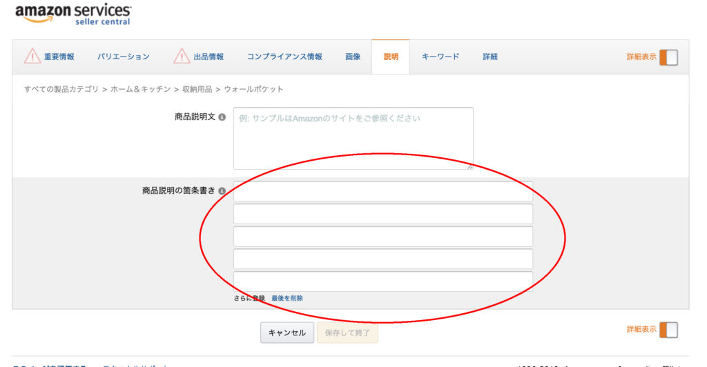707x367 pixels.
Task: Click the fifth bullet point input field
Action: tap(382, 280)
